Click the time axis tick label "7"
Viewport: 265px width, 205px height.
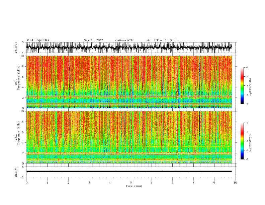[173, 183]
